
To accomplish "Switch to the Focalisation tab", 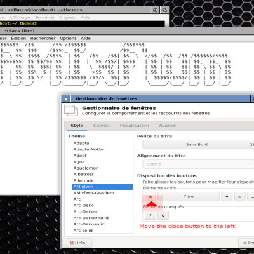I will click(135, 126).
